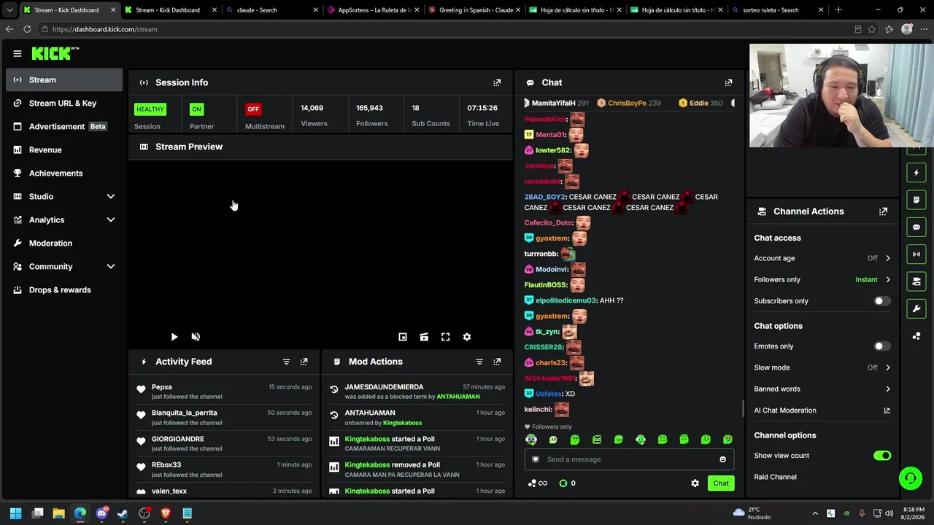This screenshot has width=934, height=525.
Task: Open the hamburger menu beside the Kick logo
Action: tap(18, 53)
